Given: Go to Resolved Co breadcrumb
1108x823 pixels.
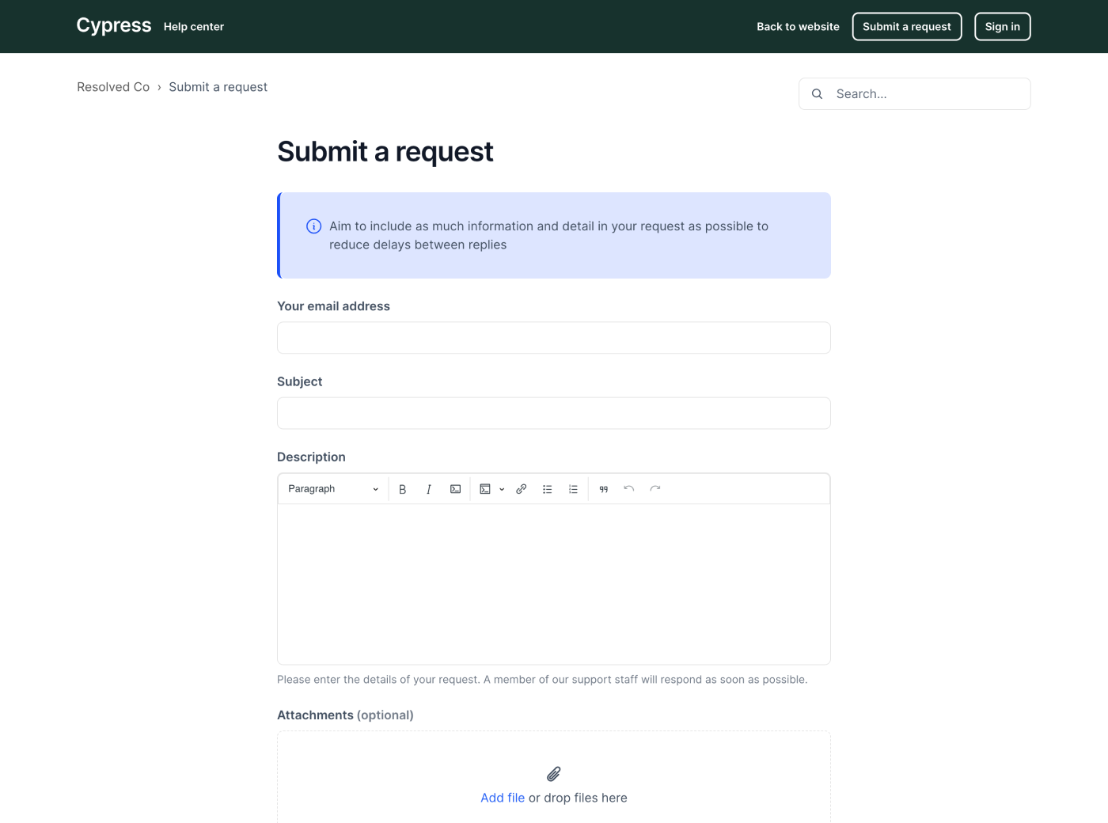Looking at the screenshot, I should pos(113,87).
